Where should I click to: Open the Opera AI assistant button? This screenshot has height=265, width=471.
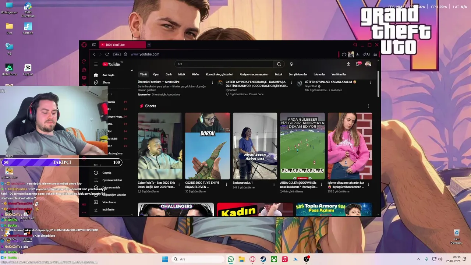click(x=366, y=54)
